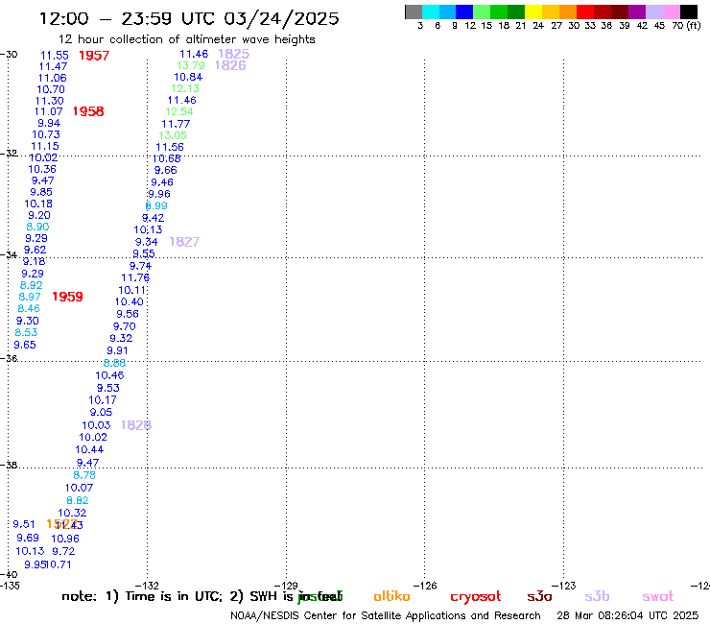Click wave height value 10.73

click(46, 134)
